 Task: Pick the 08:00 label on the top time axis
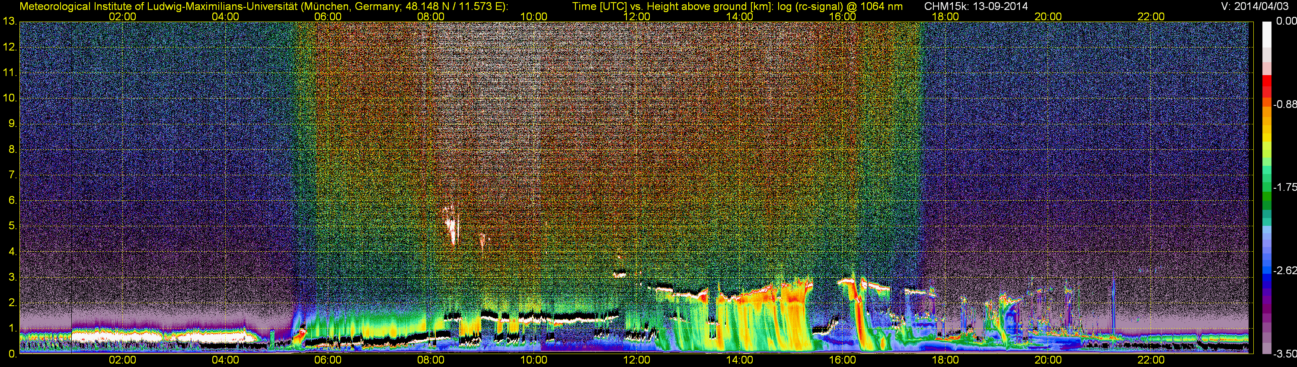431,16
